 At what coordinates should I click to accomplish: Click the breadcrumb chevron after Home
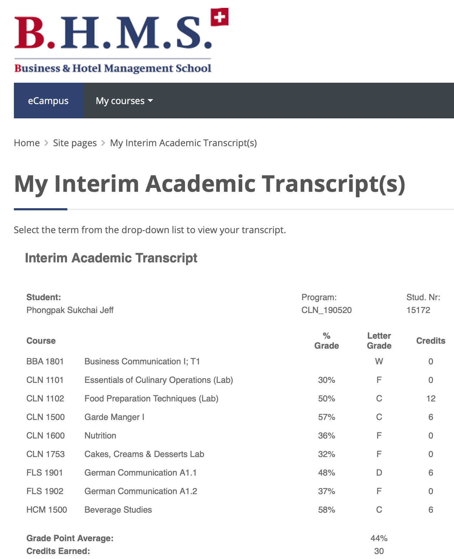(46, 143)
